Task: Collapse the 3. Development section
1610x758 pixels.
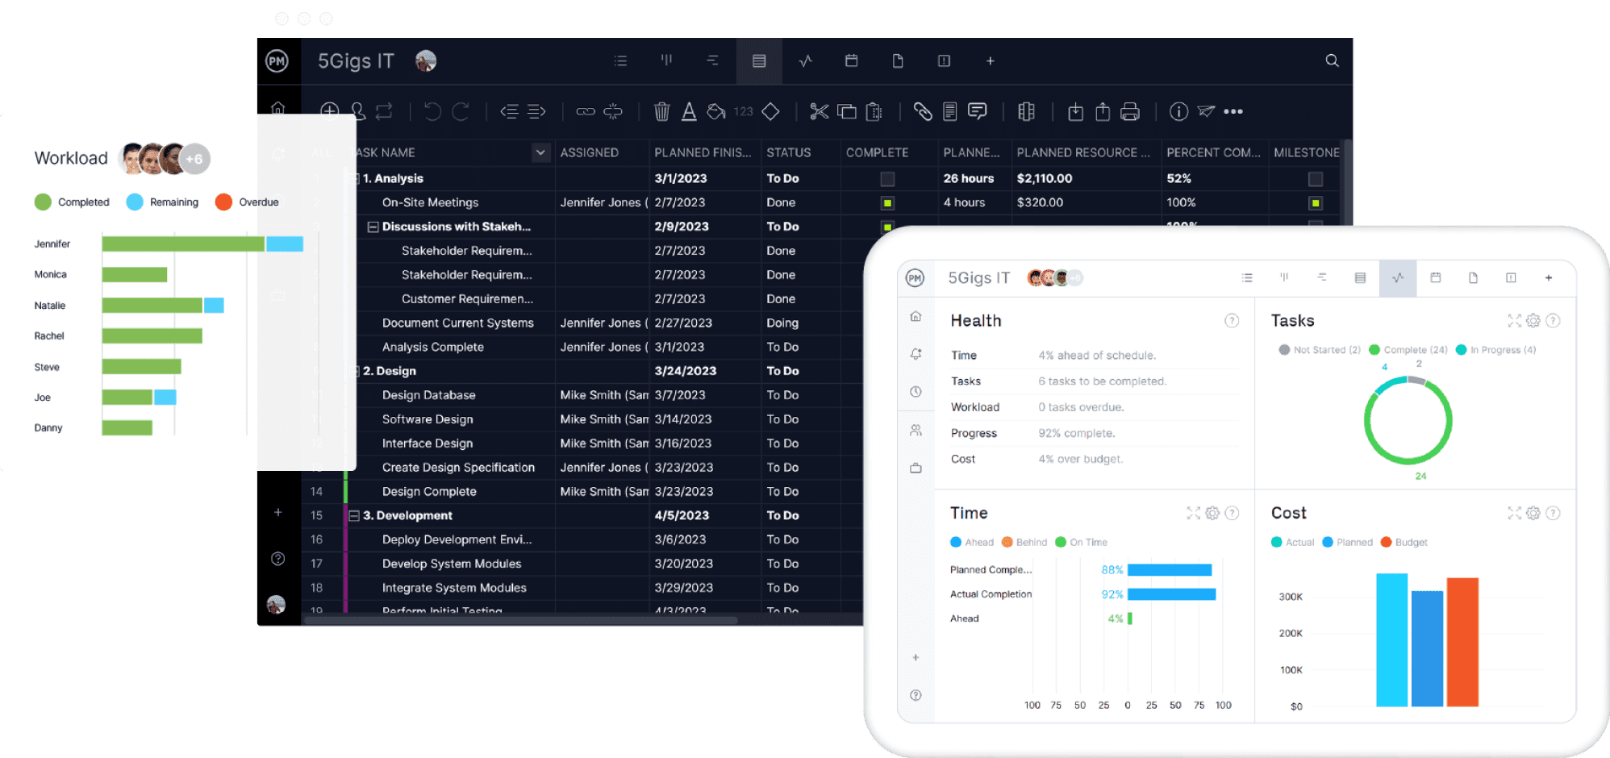Action: click(x=354, y=515)
